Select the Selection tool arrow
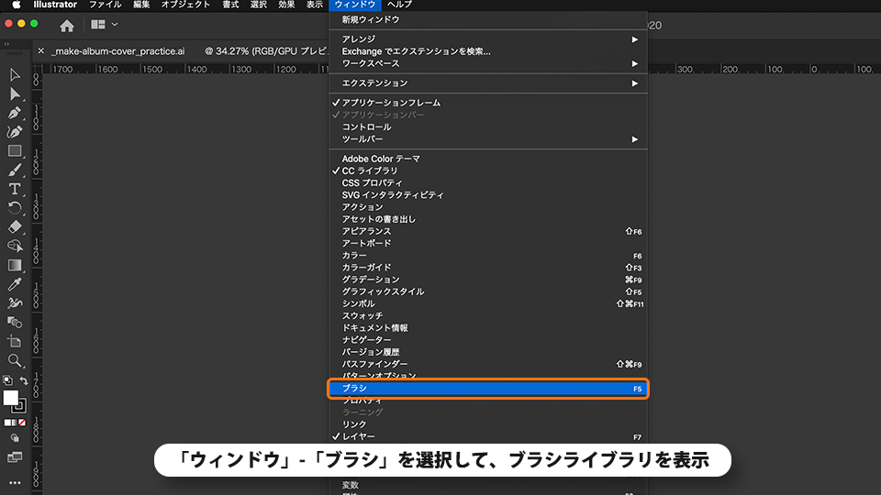Screen dimensions: 881x495 coord(15,74)
